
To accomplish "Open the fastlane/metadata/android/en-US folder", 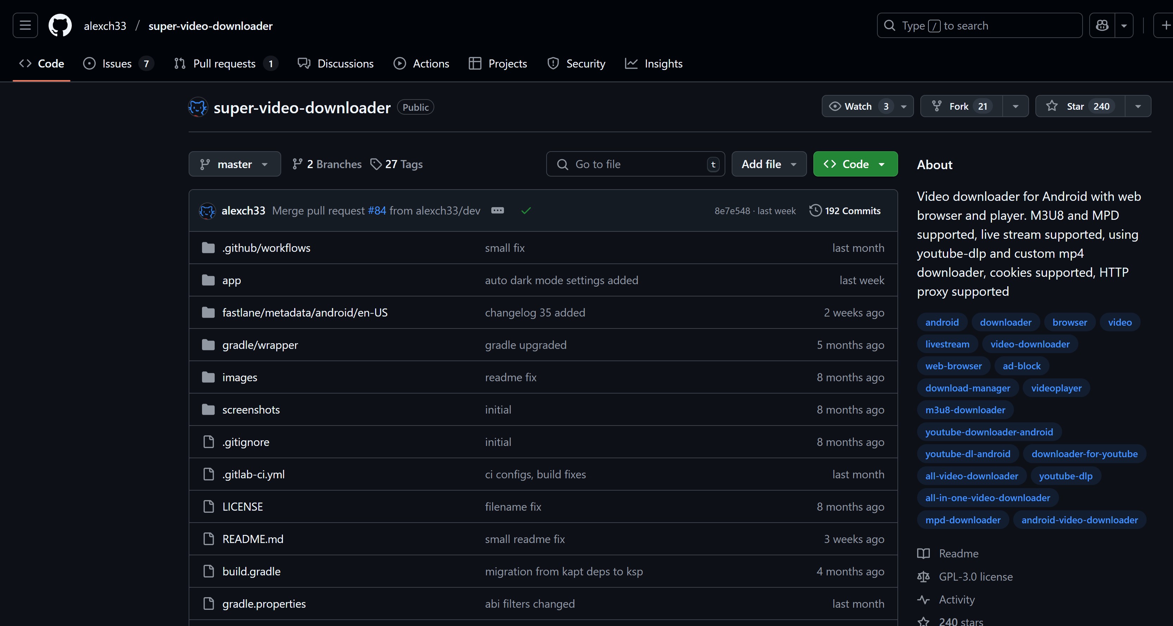I will [305, 313].
